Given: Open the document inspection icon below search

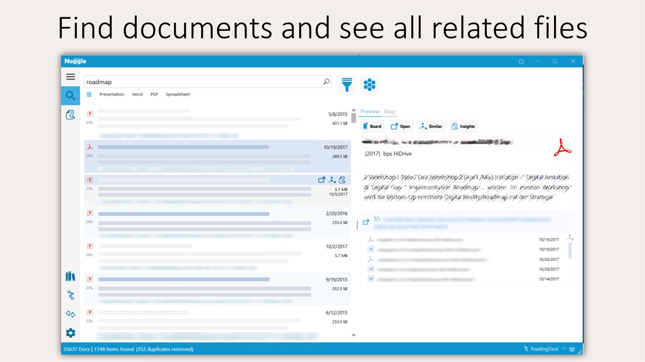Looking at the screenshot, I should coord(70,114).
